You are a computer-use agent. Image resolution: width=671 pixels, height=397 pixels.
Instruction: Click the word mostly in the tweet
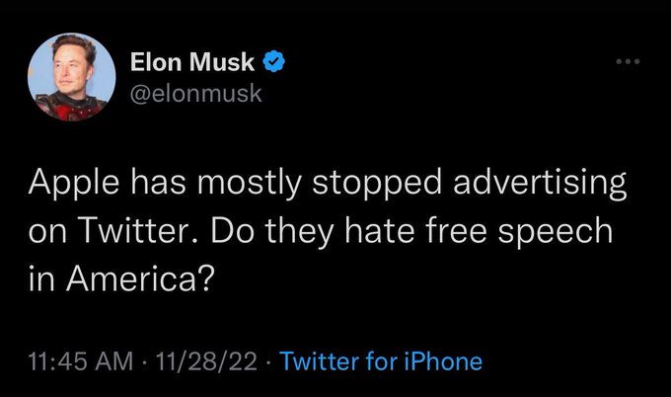pyautogui.click(x=248, y=186)
